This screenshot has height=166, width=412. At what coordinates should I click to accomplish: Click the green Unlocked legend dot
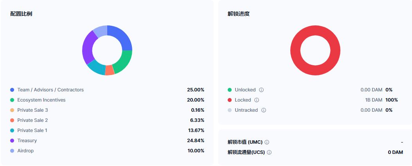click(230, 90)
